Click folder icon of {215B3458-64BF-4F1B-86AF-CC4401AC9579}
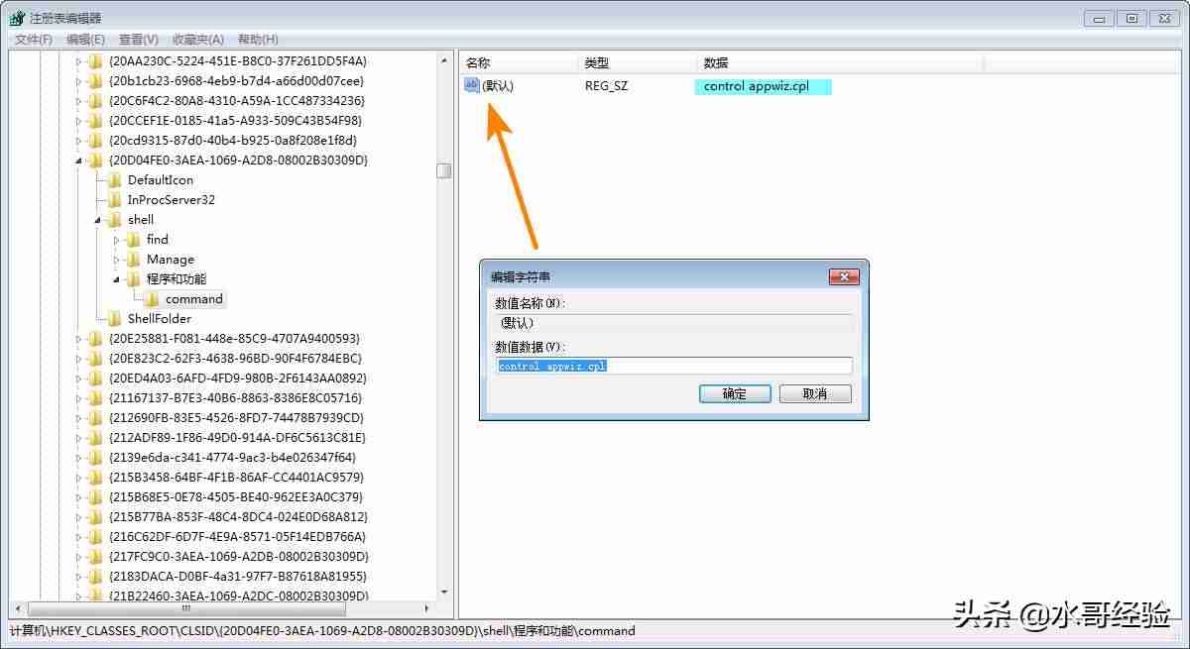Viewport: 1190px width, 649px height. click(x=96, y=477)
